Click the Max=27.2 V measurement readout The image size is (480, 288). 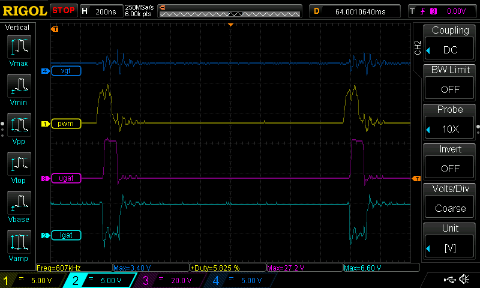305,268
